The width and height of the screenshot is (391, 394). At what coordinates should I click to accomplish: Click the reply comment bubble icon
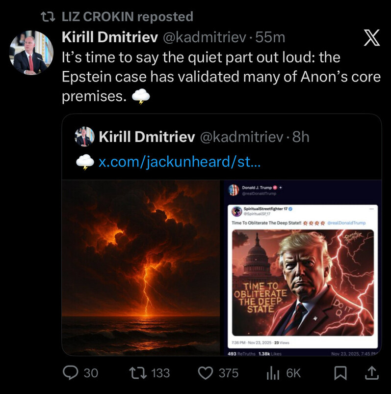[72, 373]
